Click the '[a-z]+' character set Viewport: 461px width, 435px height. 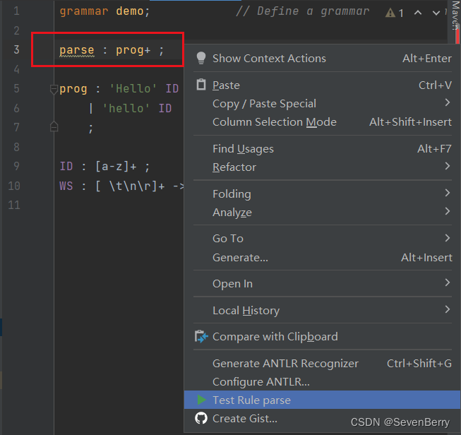point(116,167)
